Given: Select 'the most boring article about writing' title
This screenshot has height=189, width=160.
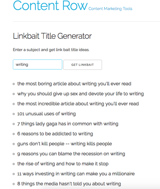Looking at the screenshot, I should click(74, 84).
